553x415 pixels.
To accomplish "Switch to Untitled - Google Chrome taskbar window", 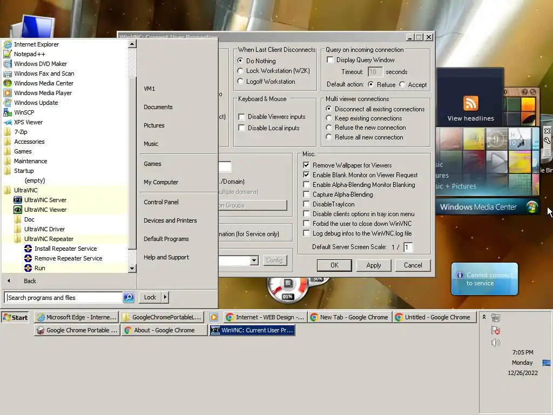I will 435,317.
